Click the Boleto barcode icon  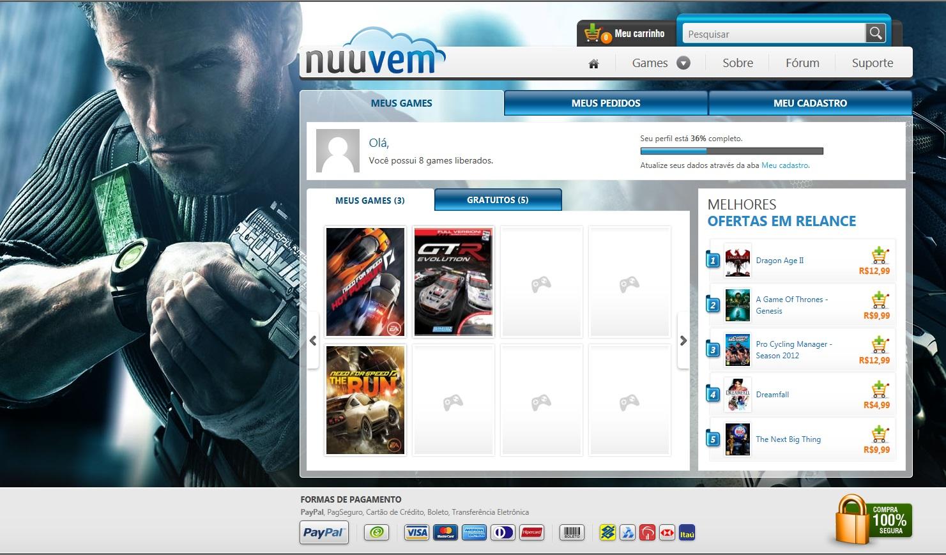(x=572, y=532)
